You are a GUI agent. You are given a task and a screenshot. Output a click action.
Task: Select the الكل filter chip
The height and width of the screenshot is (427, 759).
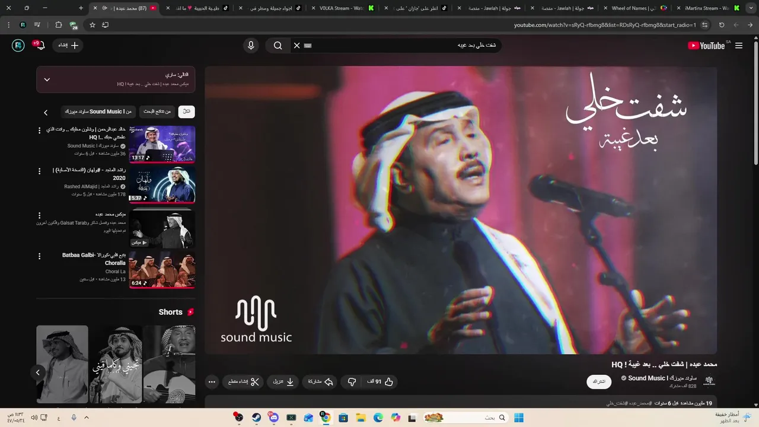pos(186,111)
